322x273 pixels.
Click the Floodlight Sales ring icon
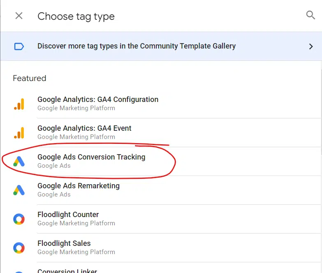tap(19, 248)
